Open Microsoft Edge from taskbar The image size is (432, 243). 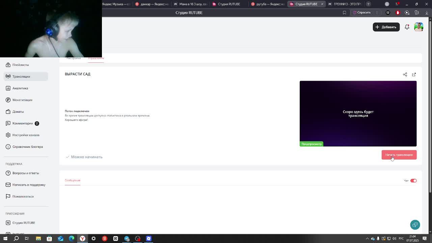[72, 239]
